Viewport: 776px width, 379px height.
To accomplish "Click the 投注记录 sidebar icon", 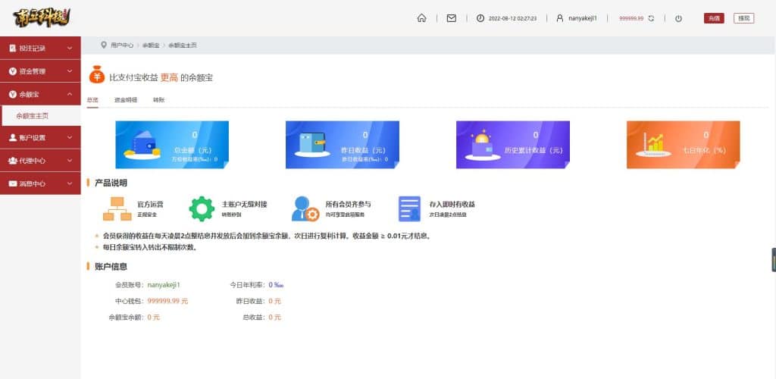I will coord(12,49).
